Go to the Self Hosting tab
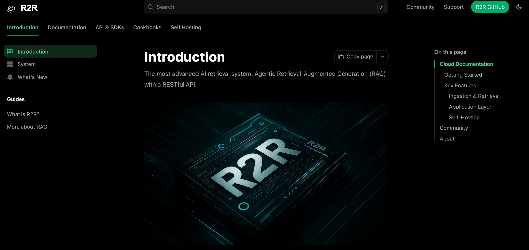The image size is (529, 250). [186, 27]
